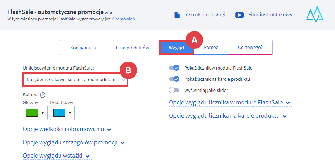Expand Opcje wyglądu wstążki section
This screenshot has height=166, width=335.
click(57, 156)
